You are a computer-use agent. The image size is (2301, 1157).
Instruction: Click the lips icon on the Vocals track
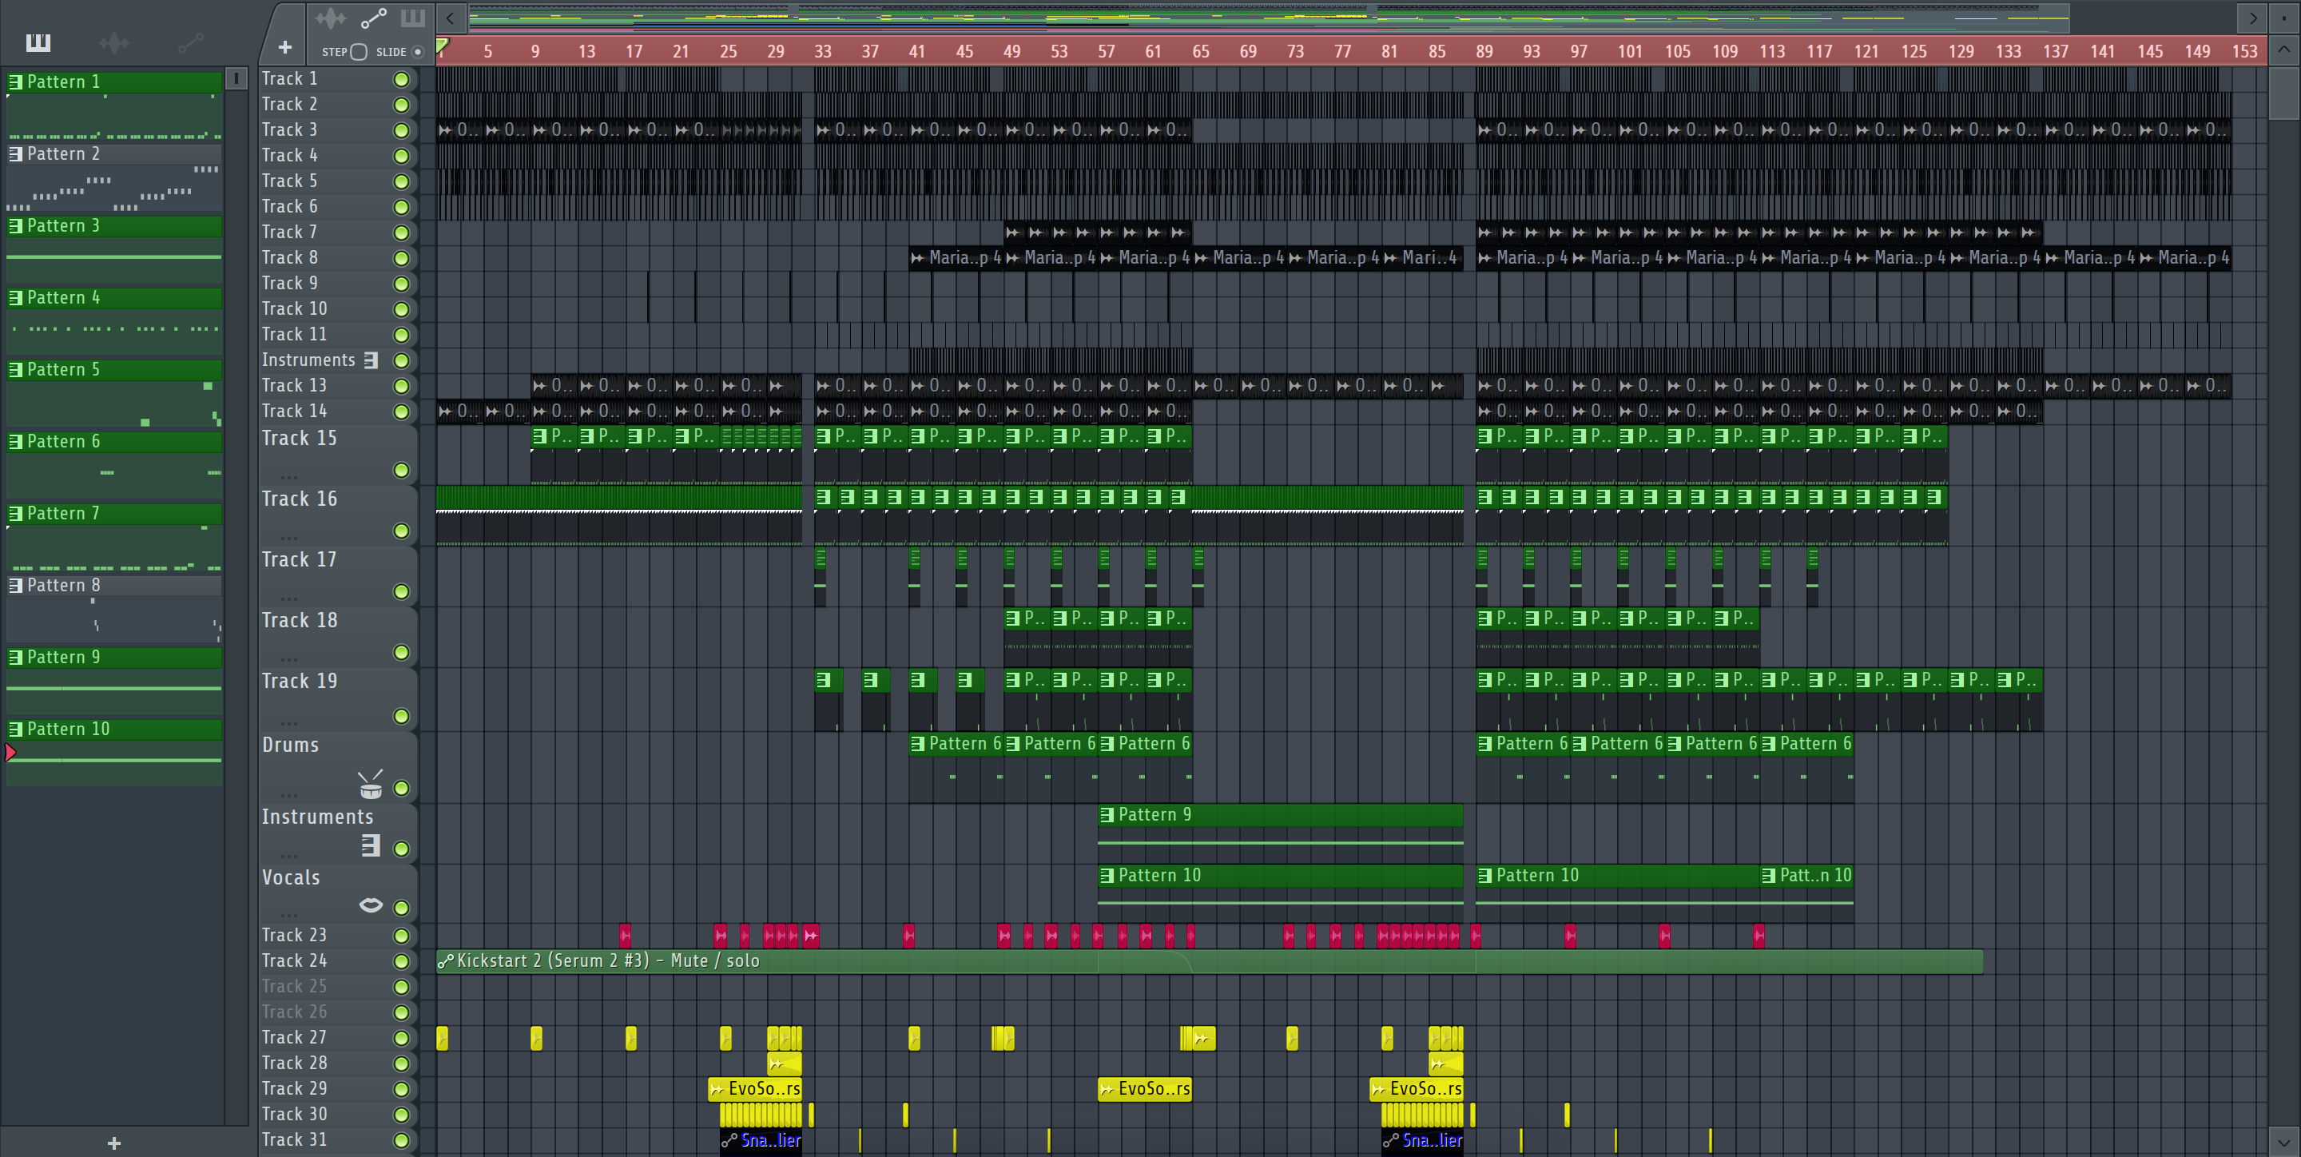click(371, 905)
